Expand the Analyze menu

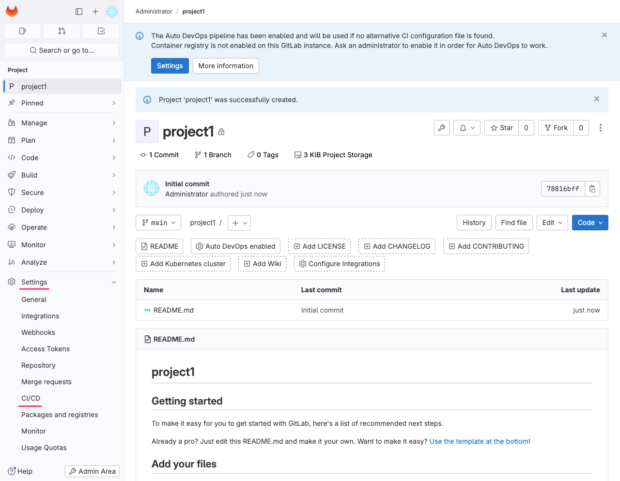62,262
